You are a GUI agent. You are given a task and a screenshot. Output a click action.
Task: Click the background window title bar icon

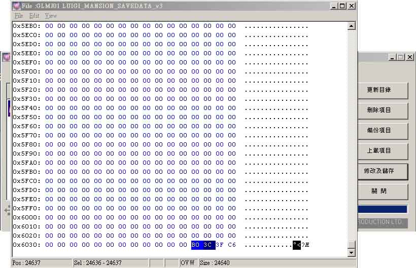tap(6, 57)
